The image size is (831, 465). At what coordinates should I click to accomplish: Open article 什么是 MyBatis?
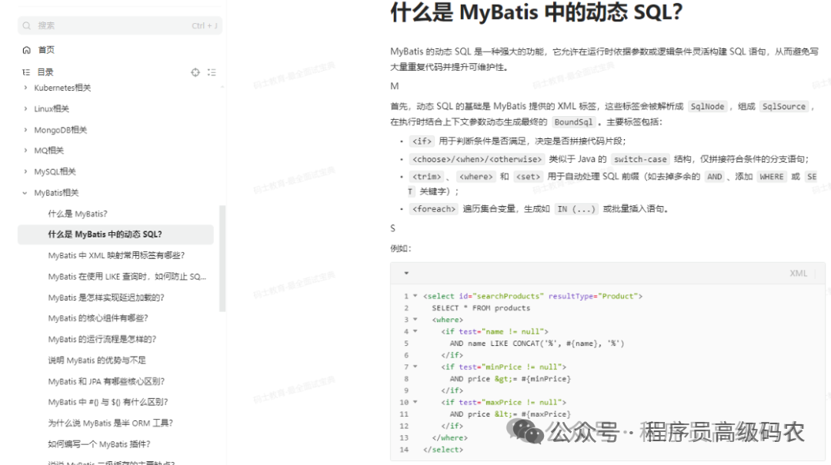click(78, 214)
